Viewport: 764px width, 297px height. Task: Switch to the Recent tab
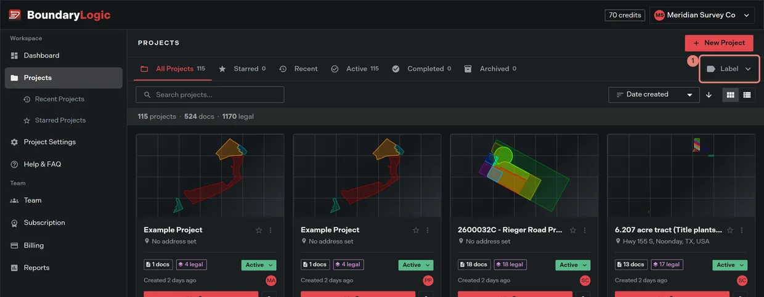click(x=299, y=69)
